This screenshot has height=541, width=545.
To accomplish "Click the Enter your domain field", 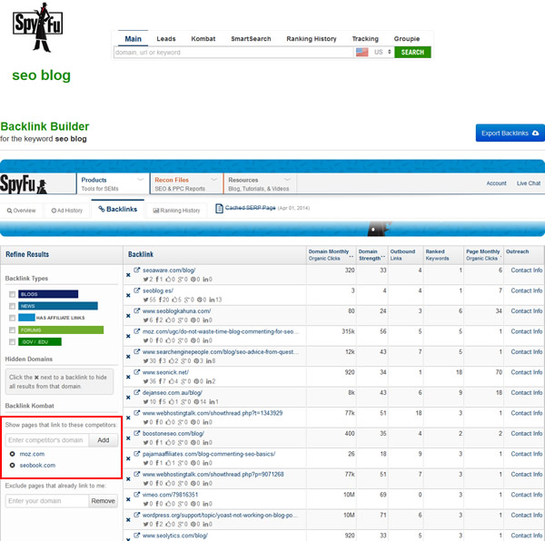I will (x=47, y=501).
